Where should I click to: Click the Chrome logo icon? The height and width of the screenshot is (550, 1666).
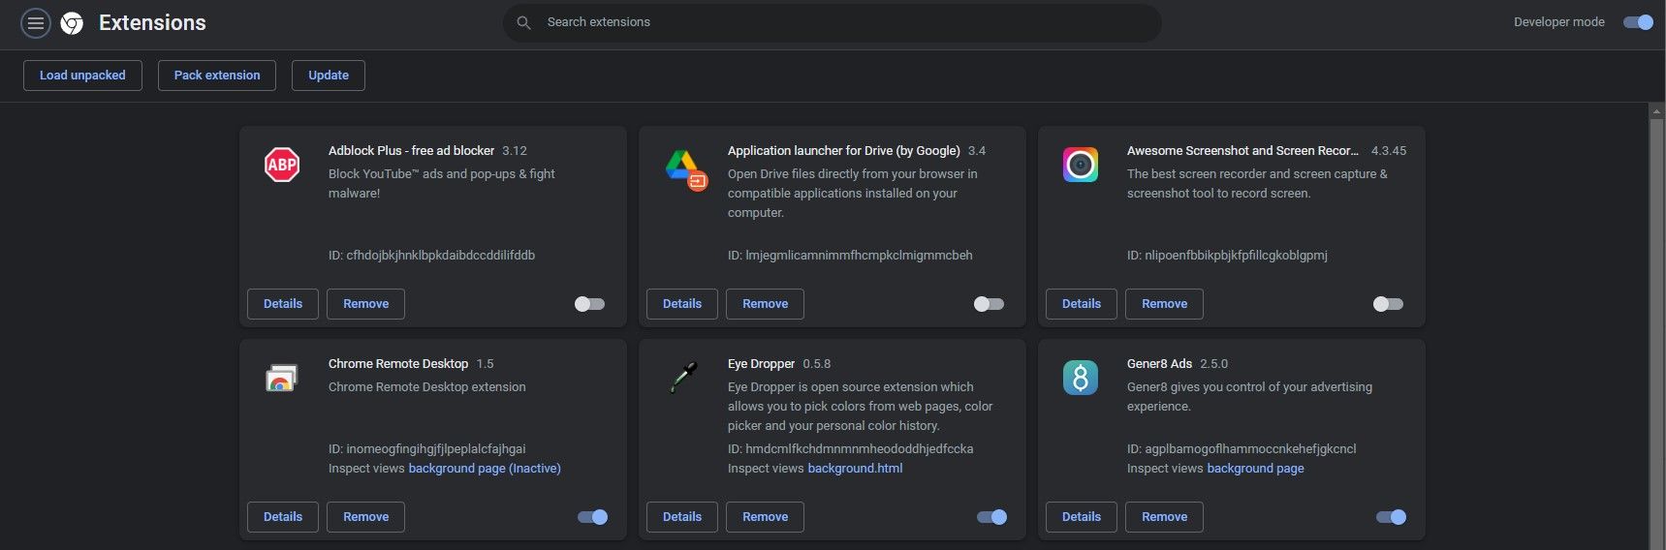(72, 23)
